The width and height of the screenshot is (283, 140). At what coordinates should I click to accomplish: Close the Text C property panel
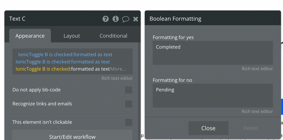pyautogui.click(x=136, y=19)
